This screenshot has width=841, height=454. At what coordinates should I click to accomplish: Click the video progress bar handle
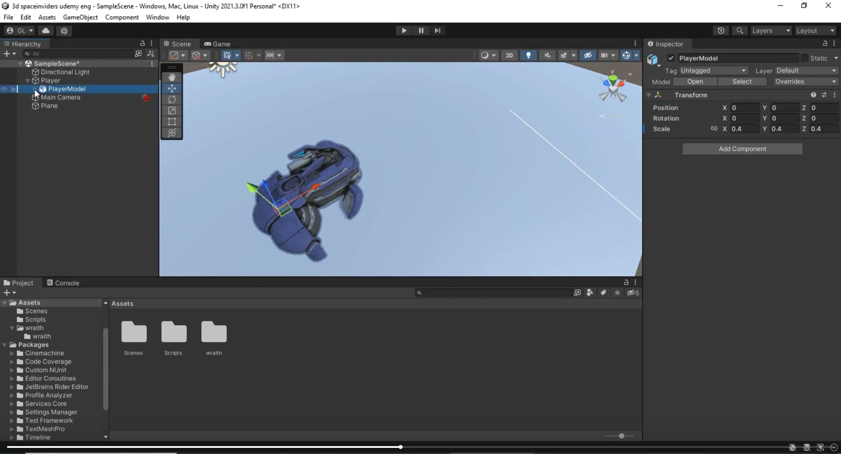point(401,447)
